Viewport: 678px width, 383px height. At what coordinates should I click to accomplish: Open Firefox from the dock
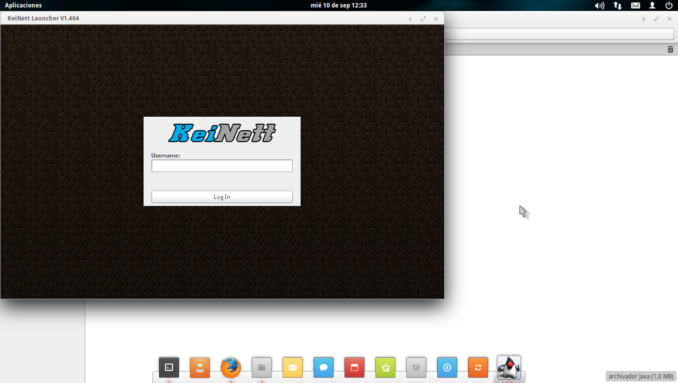click(231, 368)
